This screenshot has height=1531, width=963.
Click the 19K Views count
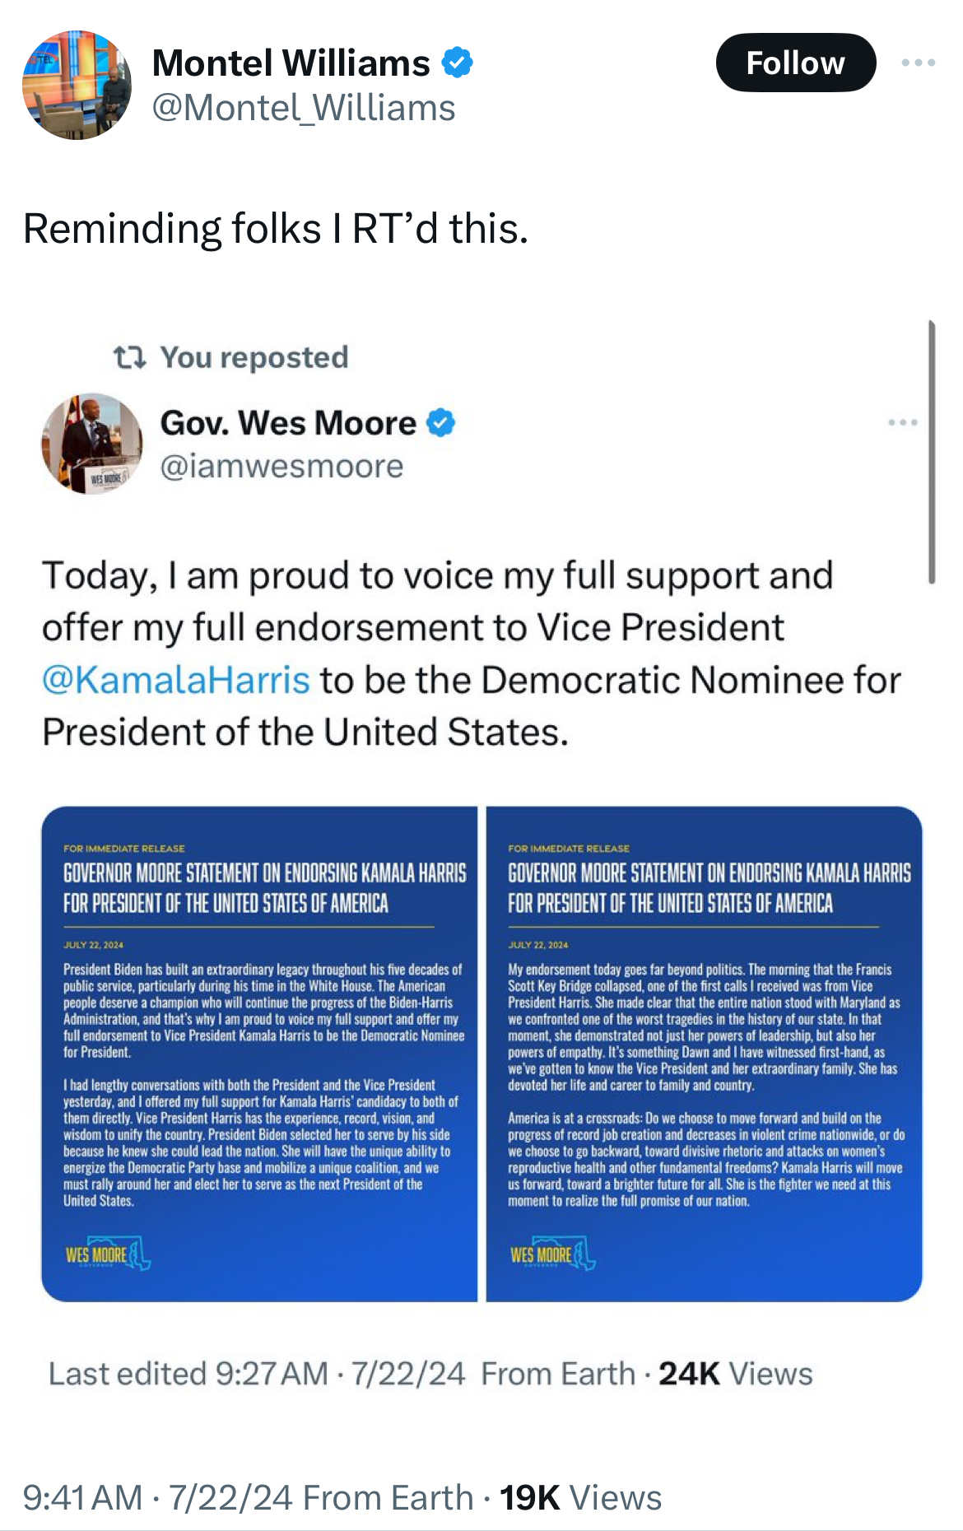click(580, 1497)
